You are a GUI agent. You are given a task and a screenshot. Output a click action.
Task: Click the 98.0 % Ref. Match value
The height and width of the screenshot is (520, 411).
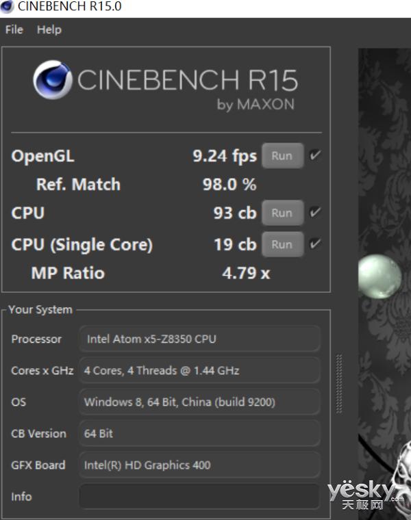pos(229,184)
